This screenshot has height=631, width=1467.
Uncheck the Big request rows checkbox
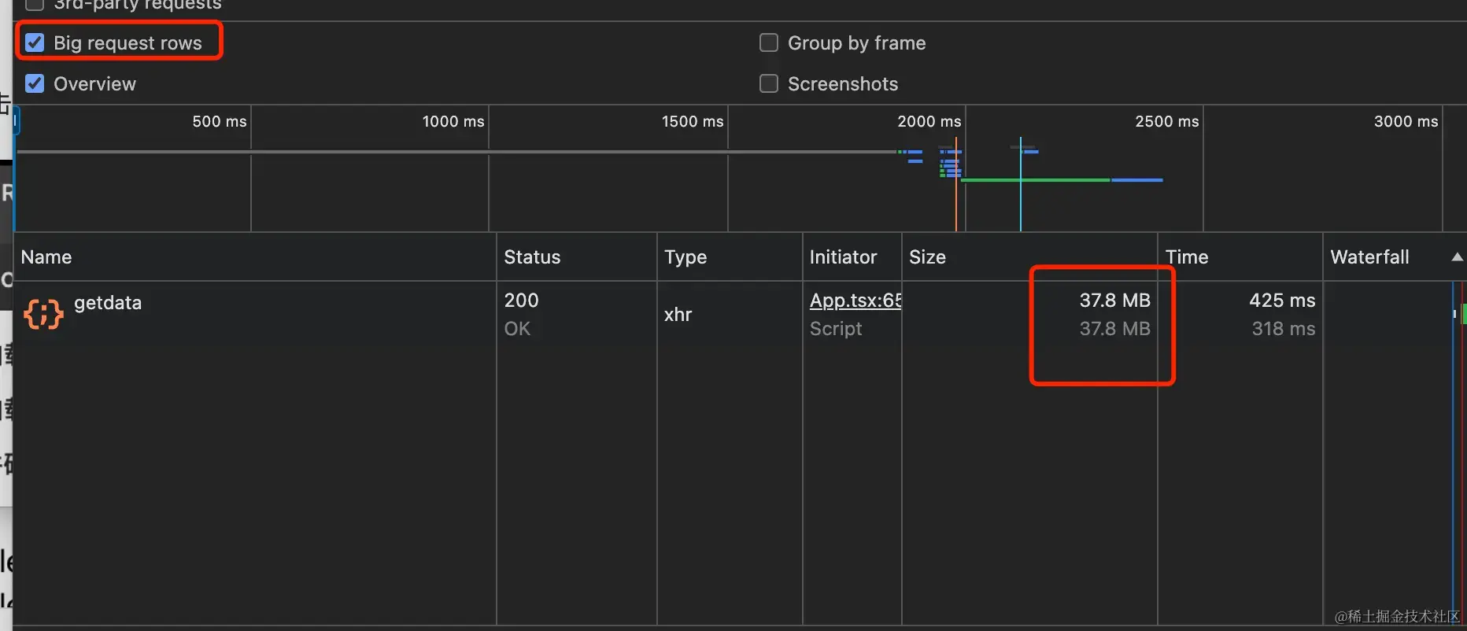click(x=35, y=42)
